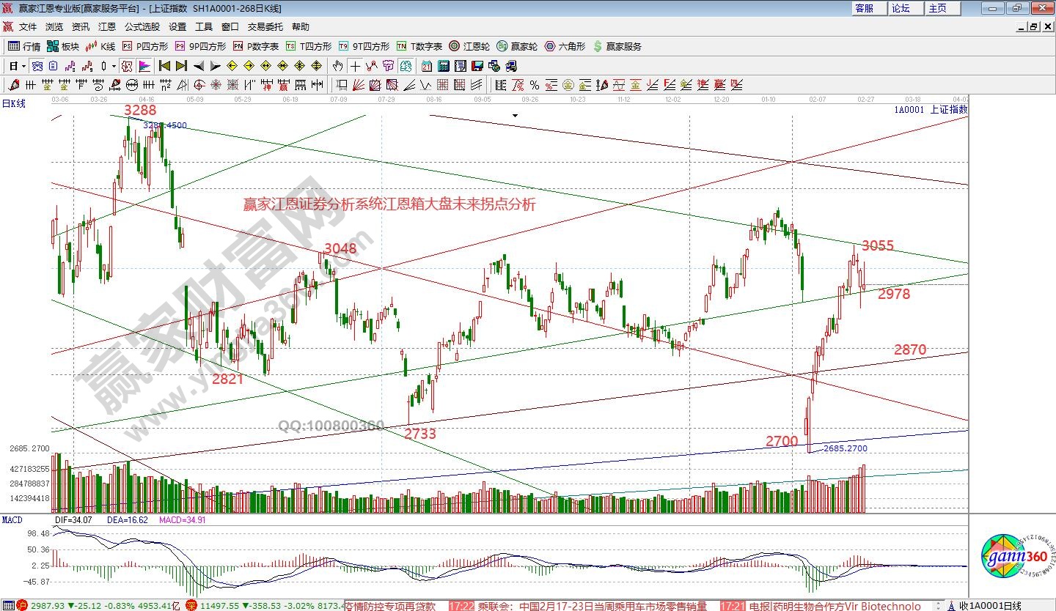The image size is (1056, 611).
Task: Select the hand pan tool
Action: (x=337, y=66)
